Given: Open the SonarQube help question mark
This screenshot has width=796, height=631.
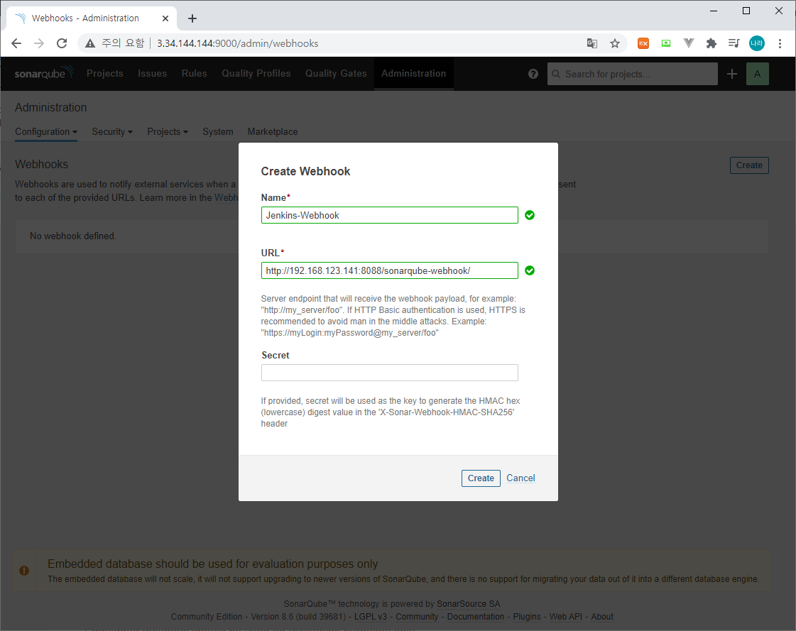Looking at the screenshot, I should 533,74.
